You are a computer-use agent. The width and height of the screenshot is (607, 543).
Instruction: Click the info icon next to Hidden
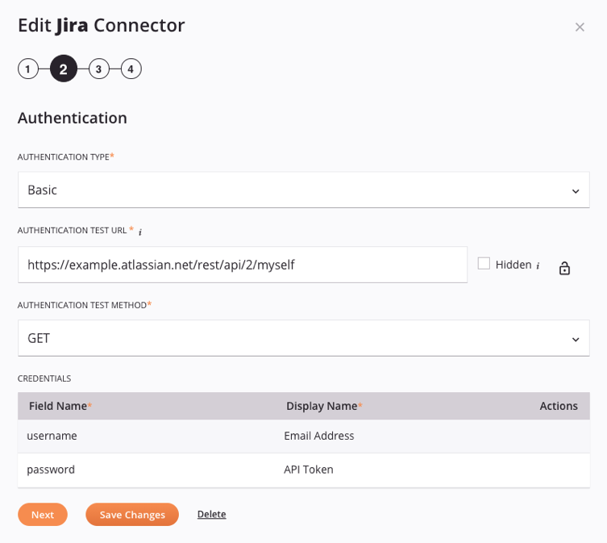538,265
